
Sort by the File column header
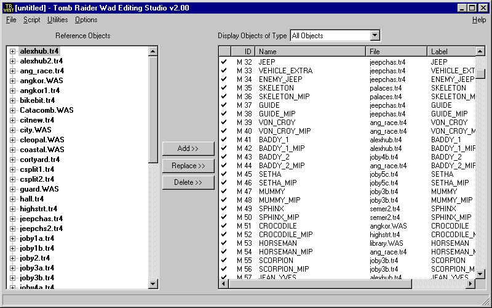[x=397, y=52]
